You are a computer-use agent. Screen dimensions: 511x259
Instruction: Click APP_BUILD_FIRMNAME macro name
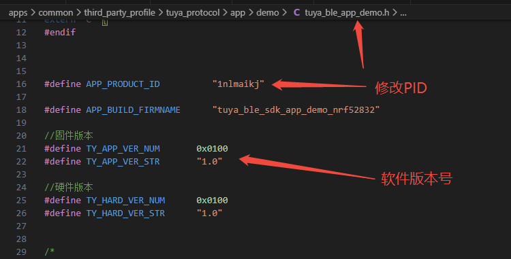133,110
